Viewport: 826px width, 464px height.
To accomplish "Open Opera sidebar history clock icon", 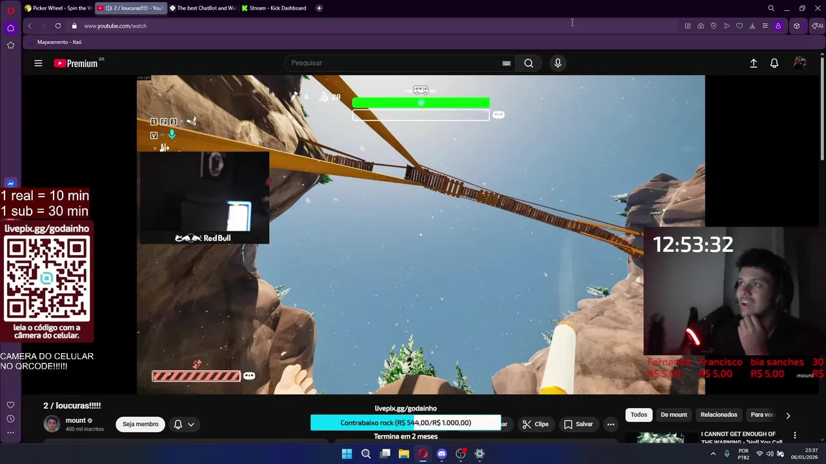I will pyautogui.click(x=10, y=419).
